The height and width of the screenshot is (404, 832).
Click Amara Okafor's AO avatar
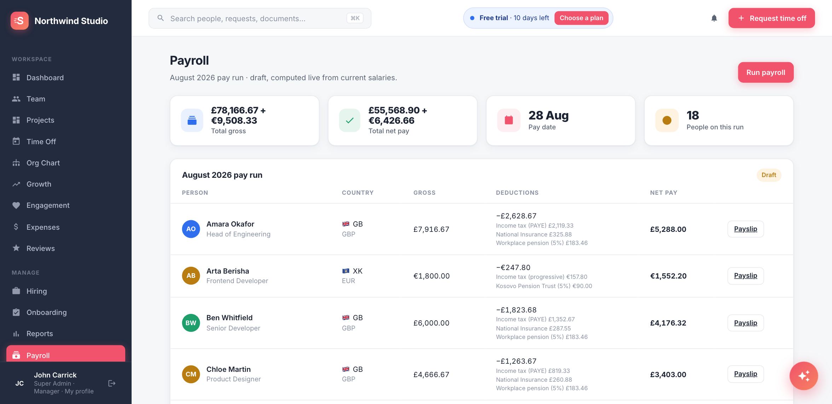[191, 229]
